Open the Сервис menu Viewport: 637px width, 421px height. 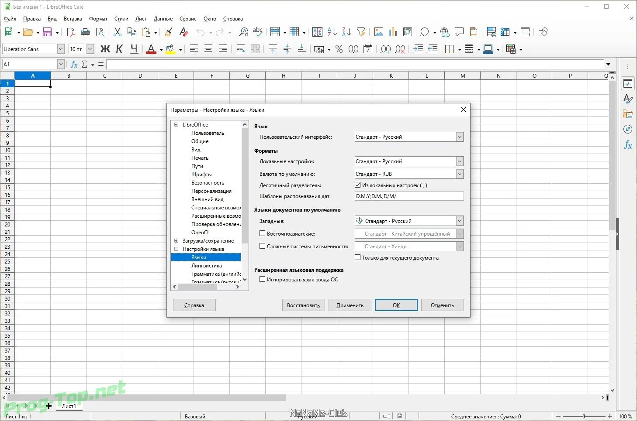(x=188, y=19)
